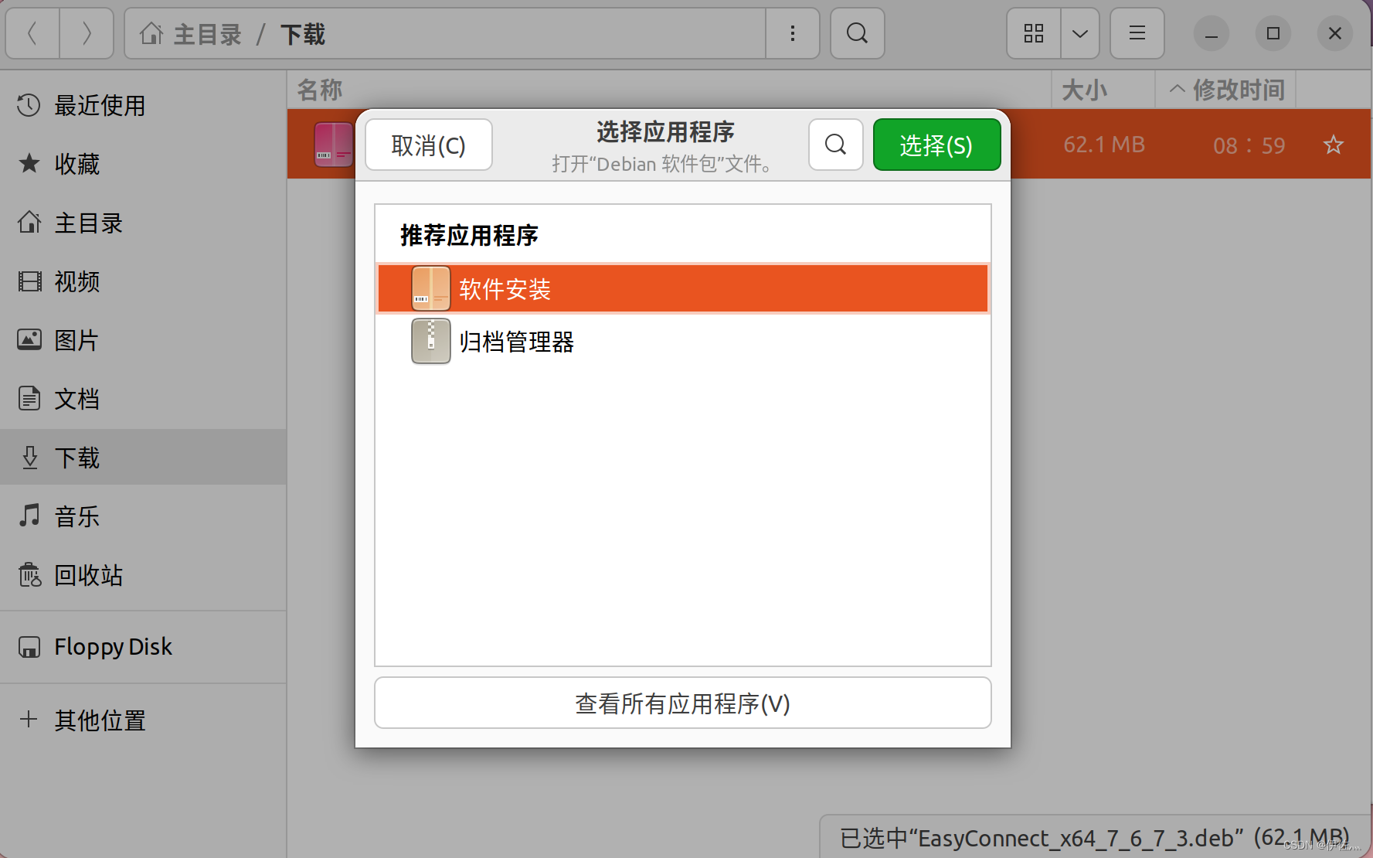Image resolution: width=1373 pixels, height=858 pixels.
Task: Open Floppy Disk in the sidebar
Action: pos(144,646)
